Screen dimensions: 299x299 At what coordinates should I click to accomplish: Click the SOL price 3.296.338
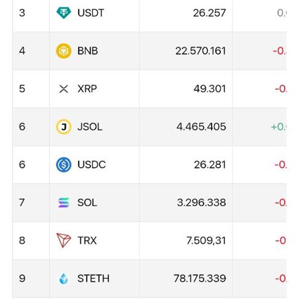tap(201, 203)
